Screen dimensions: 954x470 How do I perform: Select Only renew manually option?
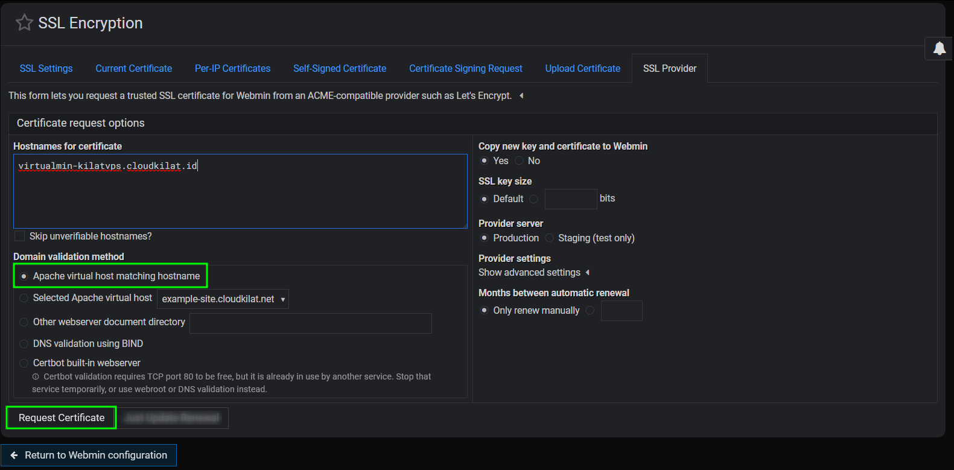[x=484, y=311]
